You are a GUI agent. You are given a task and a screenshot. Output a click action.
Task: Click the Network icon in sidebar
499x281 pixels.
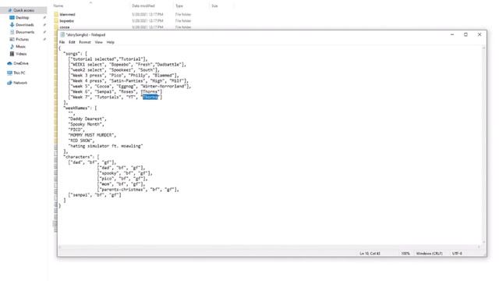(9, 83)
